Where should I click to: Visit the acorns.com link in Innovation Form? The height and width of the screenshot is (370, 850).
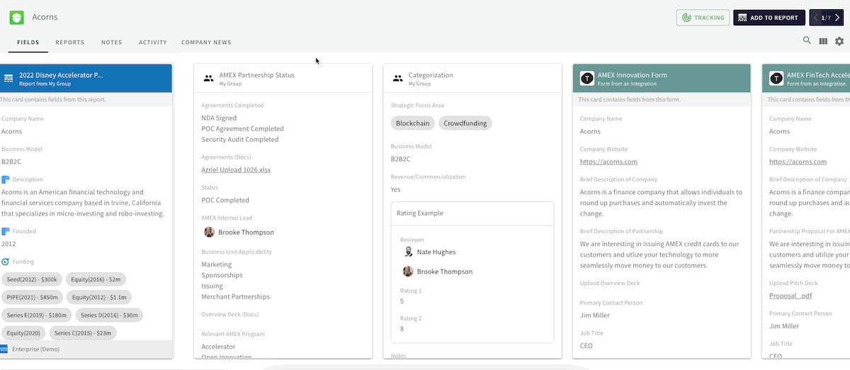[608, 162]
